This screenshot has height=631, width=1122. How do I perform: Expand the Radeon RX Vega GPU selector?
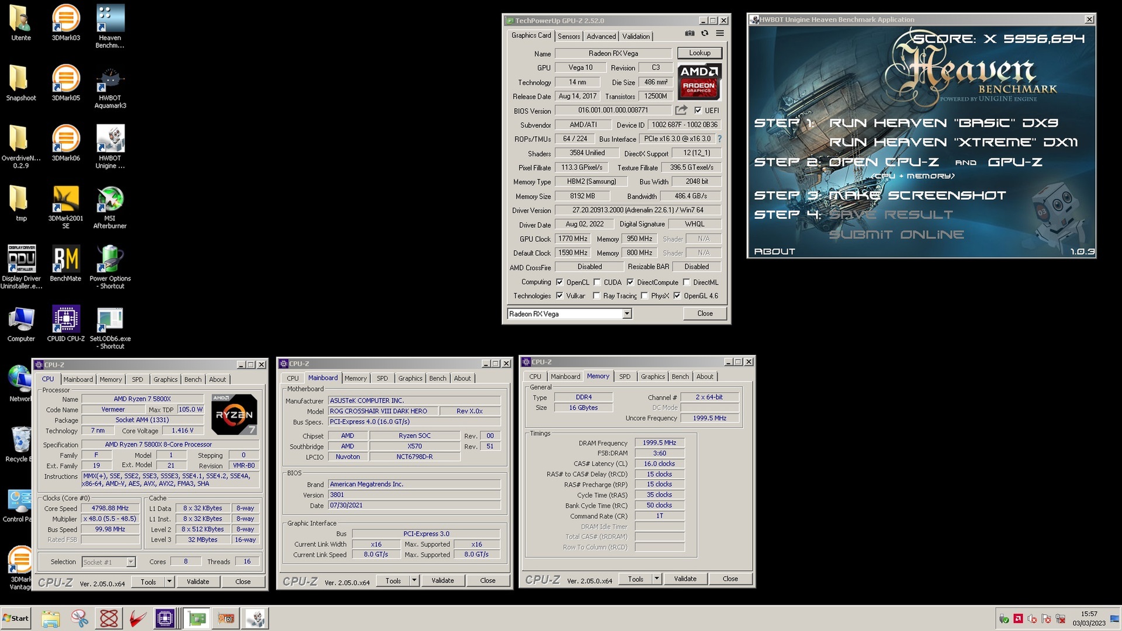(627, 314)
